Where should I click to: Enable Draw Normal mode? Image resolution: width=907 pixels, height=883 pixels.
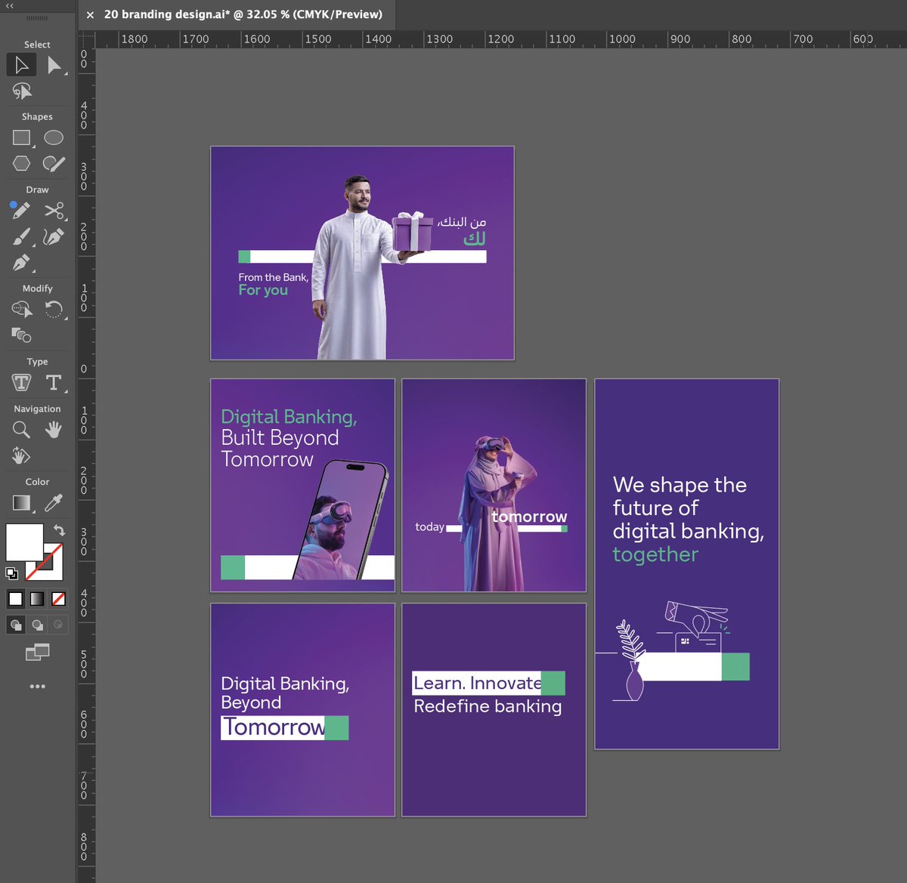(15, 625)
